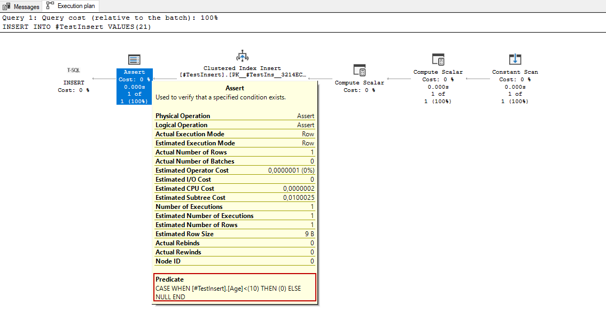Select the Clustered Index Insert operator icon

242,56
